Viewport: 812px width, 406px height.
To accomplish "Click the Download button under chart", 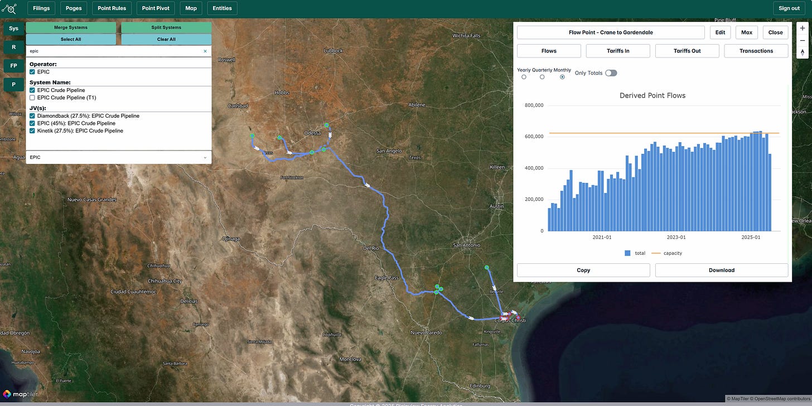I will point(722,270).
